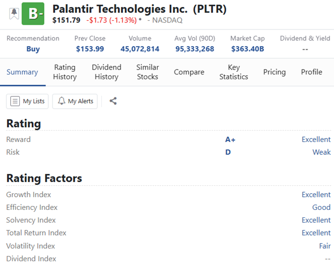Viewport: 334px width, 265px height.
Task: Click the Reward grade A+
Action: (x=230, y=140)
